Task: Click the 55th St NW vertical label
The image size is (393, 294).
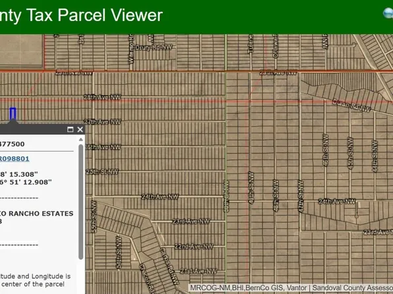Action: (94, 217)
